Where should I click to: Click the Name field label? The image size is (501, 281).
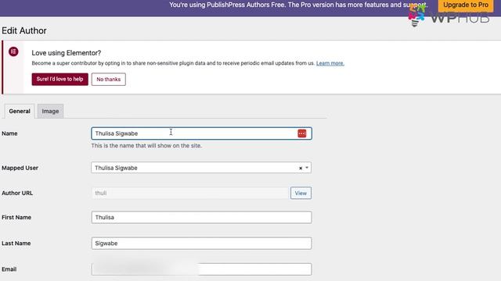click(9, 133)
